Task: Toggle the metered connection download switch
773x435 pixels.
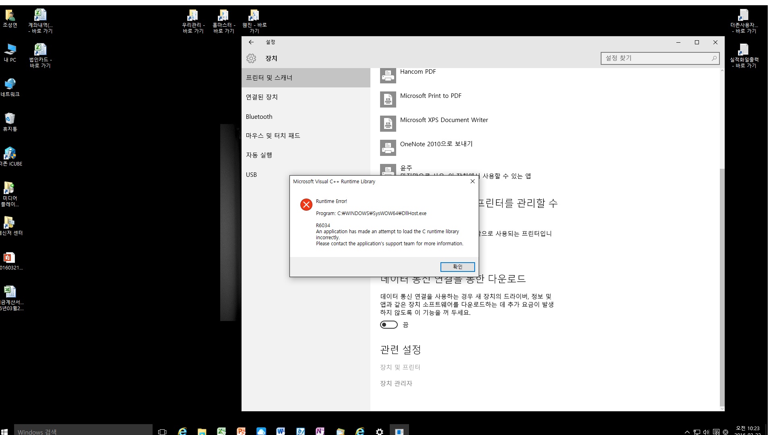Action: coord(389,325)
